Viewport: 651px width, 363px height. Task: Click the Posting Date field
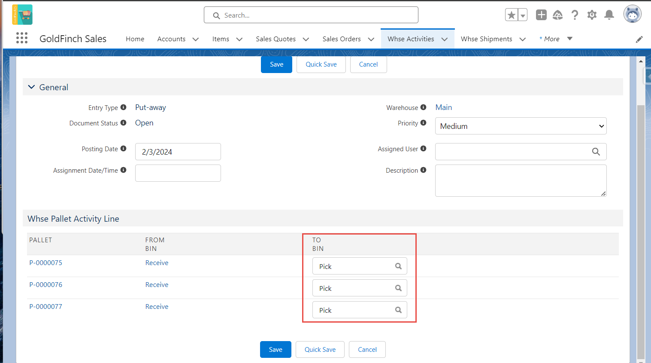tap(178, 152)
